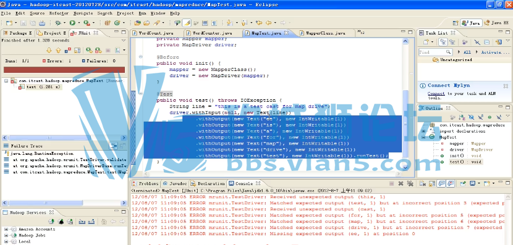Click Next Failure arrow in JUnit view
Viewport: 513px width, 245px height.
[49, 51]
